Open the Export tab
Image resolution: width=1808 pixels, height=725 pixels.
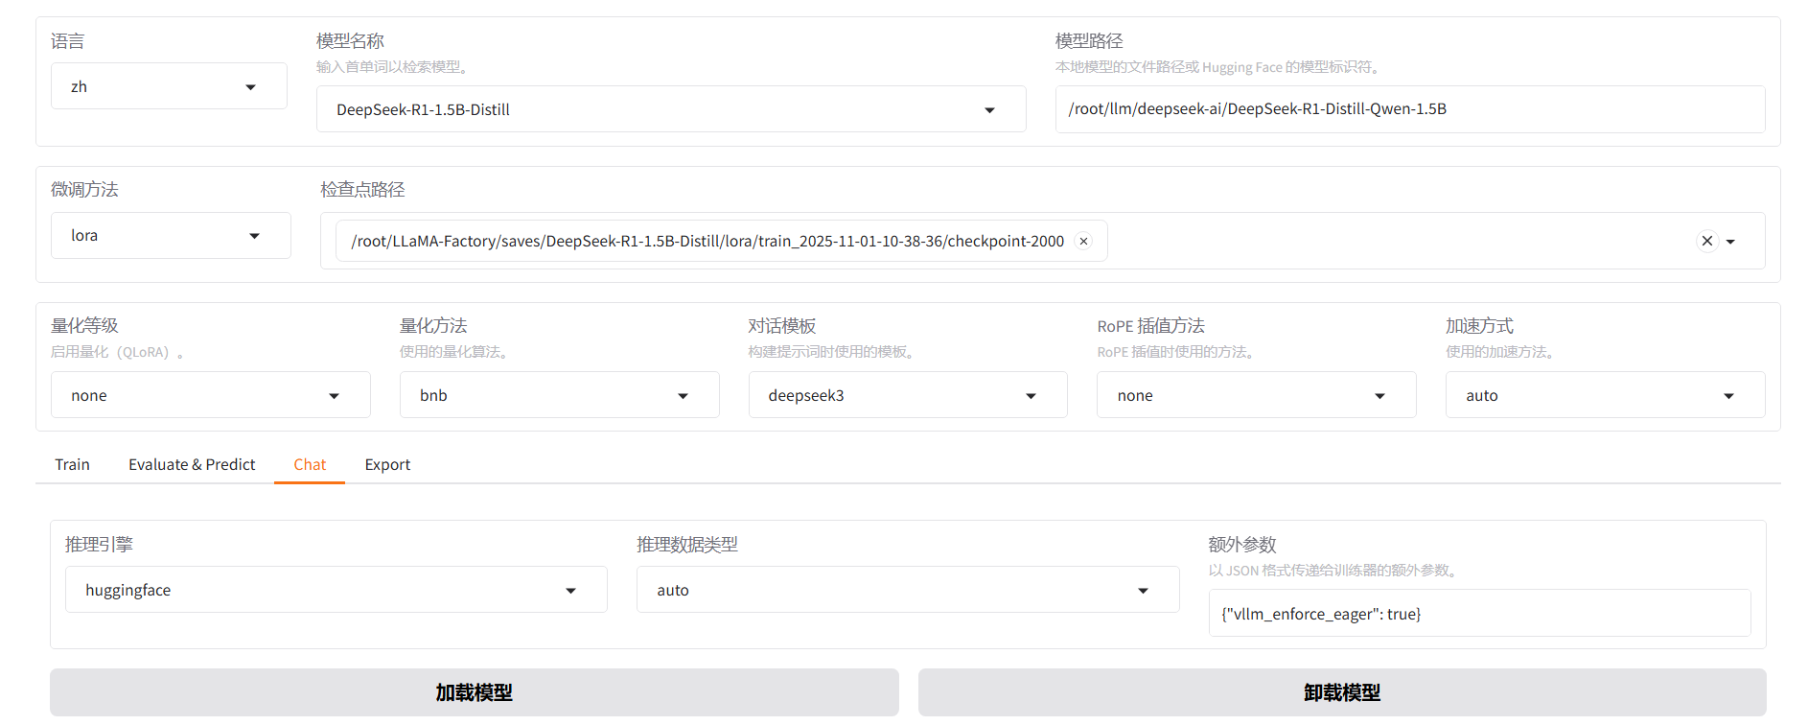point(387,465)
